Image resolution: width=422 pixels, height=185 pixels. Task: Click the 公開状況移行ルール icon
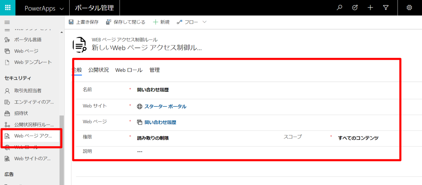pyautogui.click(x=7, y=124)
